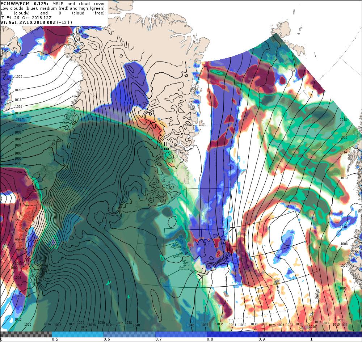Click the '1018' isobar label at right map edge
The image size is (362, 342).
[343, 119]
